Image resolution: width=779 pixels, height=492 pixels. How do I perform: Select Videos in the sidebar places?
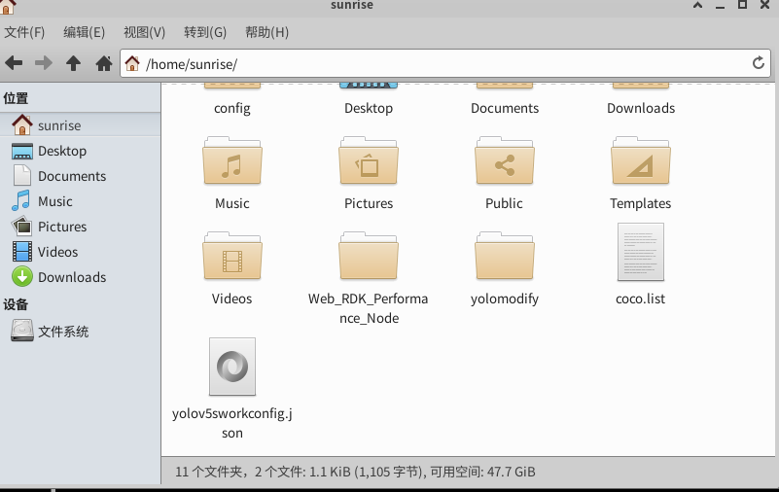pyautogui.click(x=80, y=252)
